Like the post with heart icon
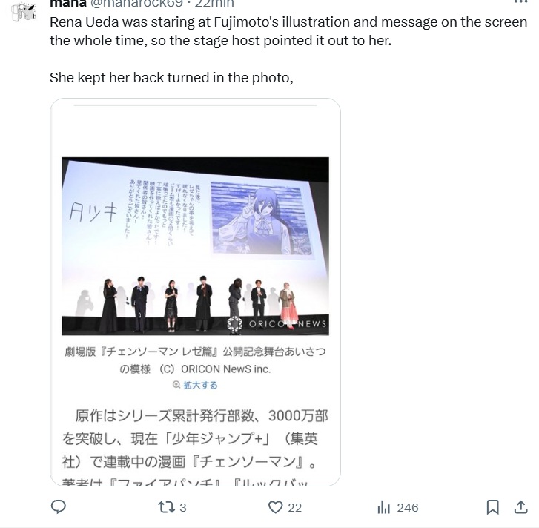The height and width of the screenshot is (528, 539). 275,507
